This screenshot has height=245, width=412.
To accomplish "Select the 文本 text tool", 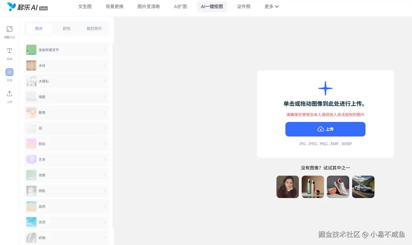I will (x=10, y=54).
